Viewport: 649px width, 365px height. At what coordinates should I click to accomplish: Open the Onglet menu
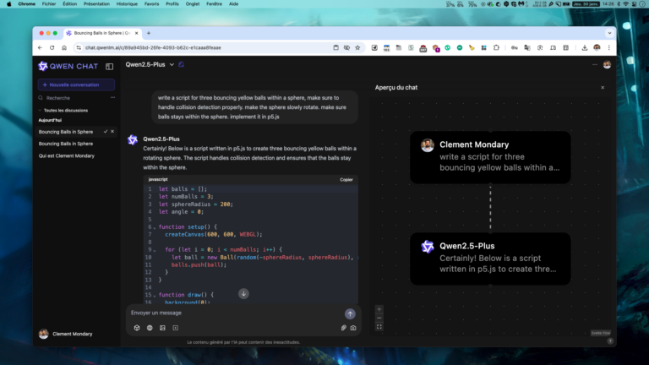point(193,3)
